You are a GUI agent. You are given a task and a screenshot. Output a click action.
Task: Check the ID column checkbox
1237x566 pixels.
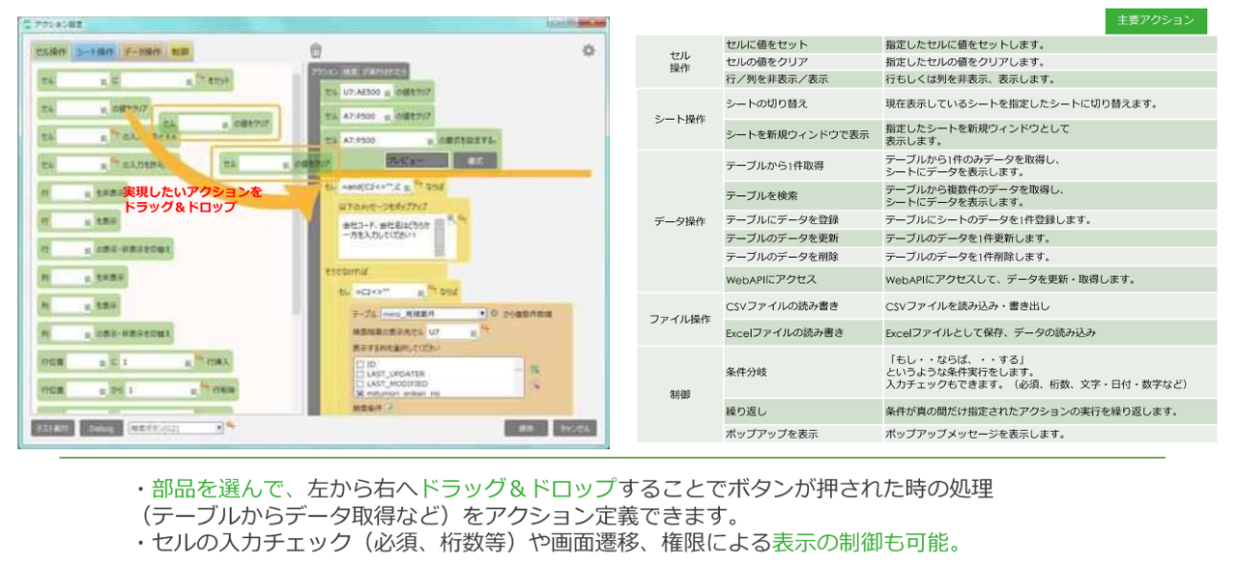click(x=360, y=363)
